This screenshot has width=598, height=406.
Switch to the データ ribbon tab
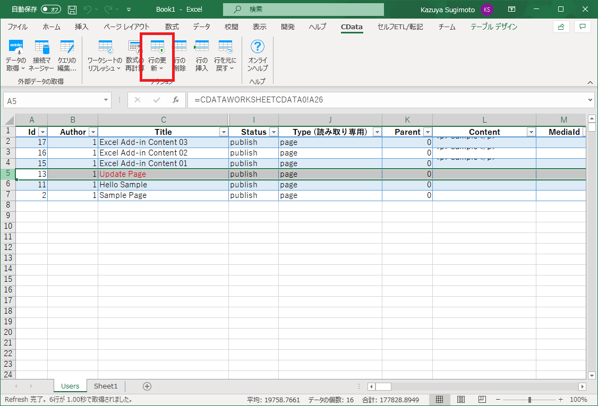(201, 27)
